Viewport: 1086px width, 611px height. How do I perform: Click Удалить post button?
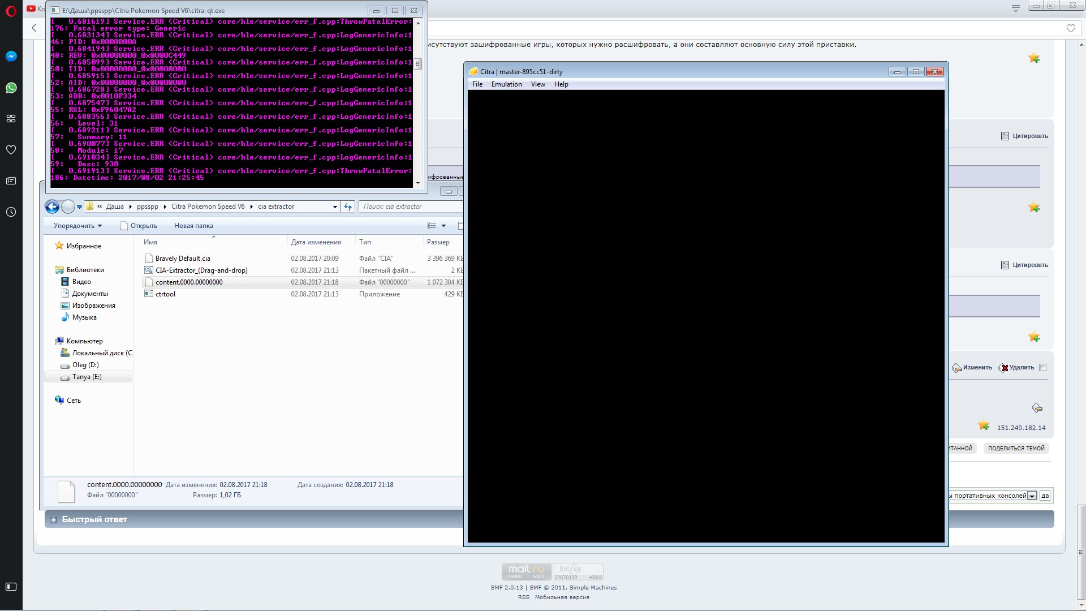coord(1017,367)
